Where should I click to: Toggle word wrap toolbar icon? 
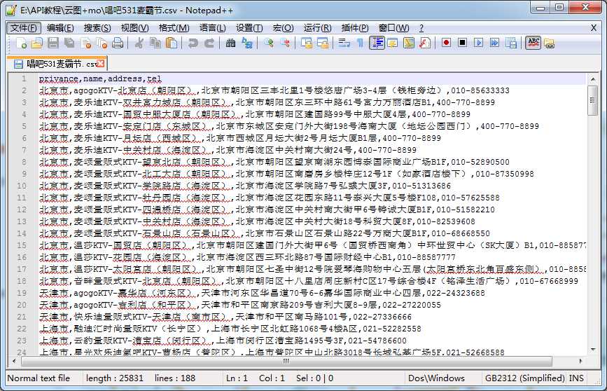pos(344,43)
